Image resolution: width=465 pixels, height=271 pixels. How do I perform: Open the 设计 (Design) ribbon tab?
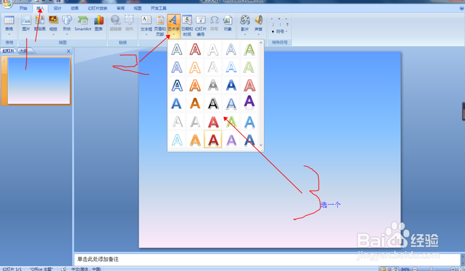(57, 8)
